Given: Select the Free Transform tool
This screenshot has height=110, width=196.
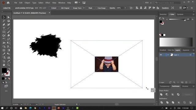Looking at the screenshot, I should (9, 43).
